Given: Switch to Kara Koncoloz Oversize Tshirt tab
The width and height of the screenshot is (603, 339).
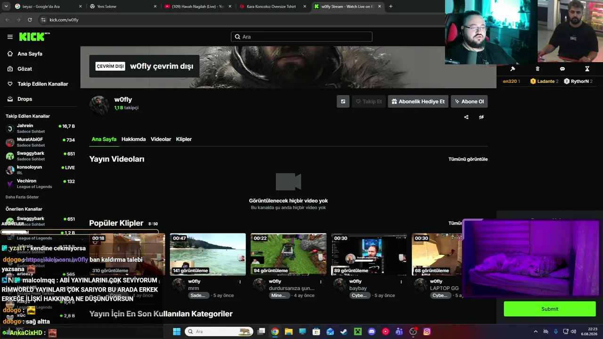Looking at the screenshot, I should 272,7.
